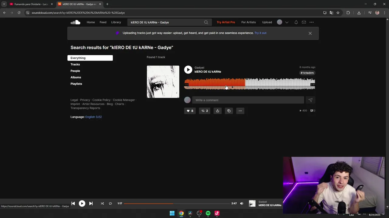Viewport: 389px width, 218px height.
Task: Play the kIERO DE tU kARNe track
Action: [x=188, y=70]
